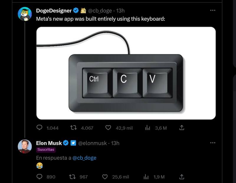Open the @elonmusk handle link

tap(92, 143)
